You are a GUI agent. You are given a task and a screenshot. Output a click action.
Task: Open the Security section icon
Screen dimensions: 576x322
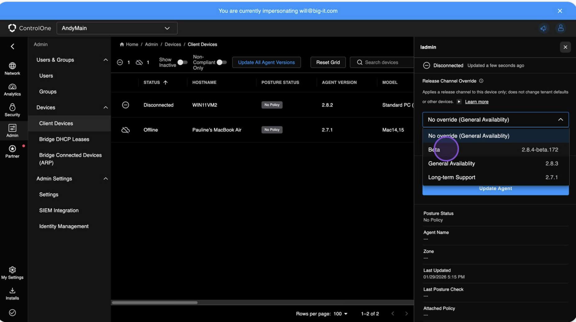[x=12, y=108]
